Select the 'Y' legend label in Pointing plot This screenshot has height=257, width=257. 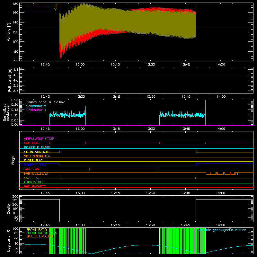(56, 10)
